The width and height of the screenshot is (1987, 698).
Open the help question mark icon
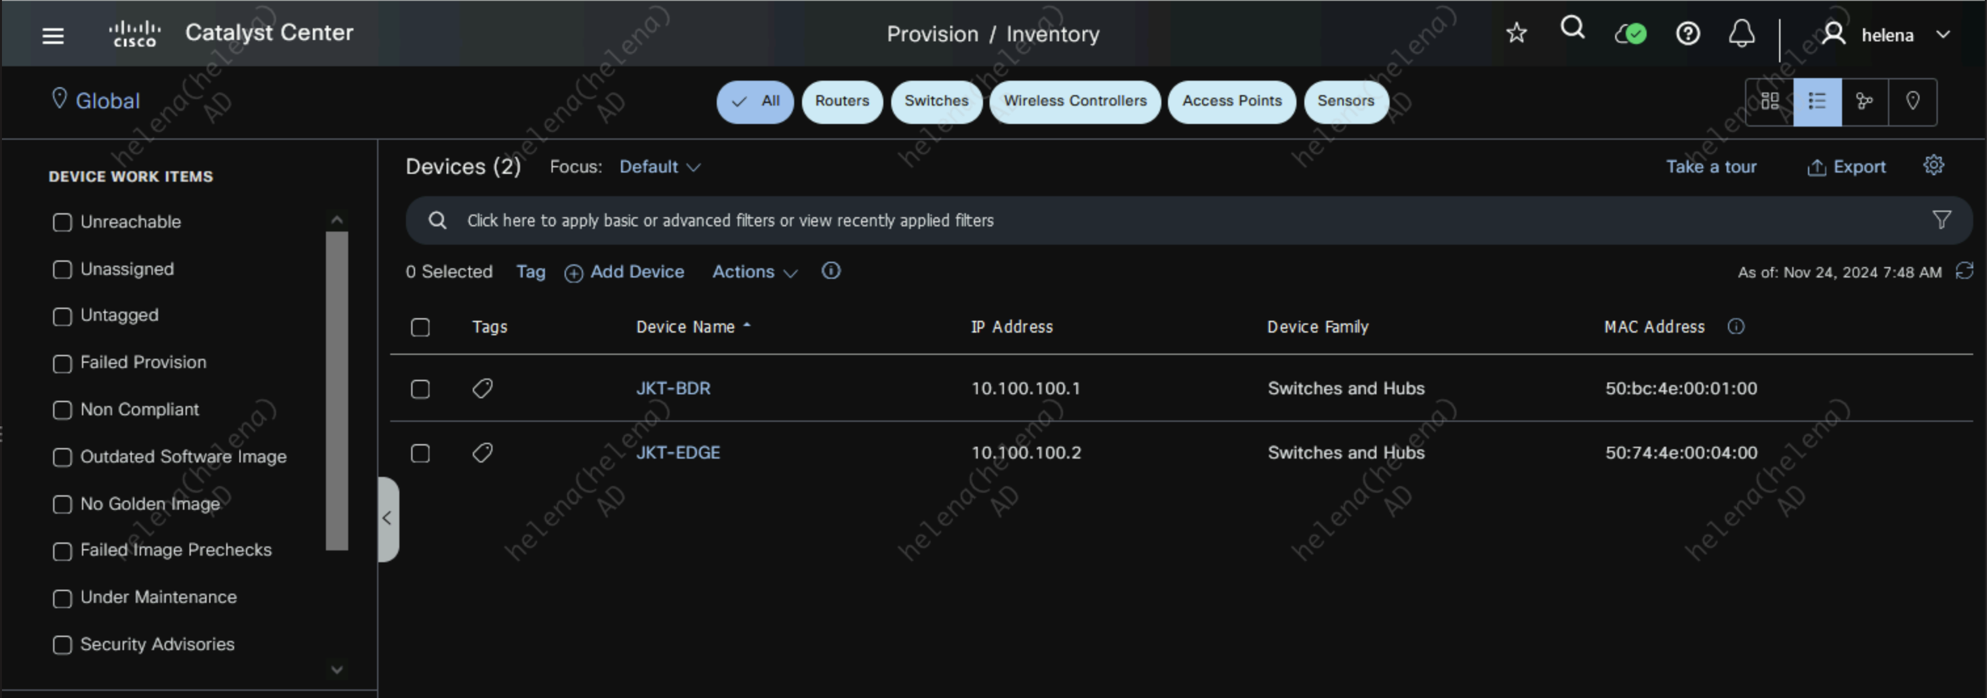coord(1687,34)
